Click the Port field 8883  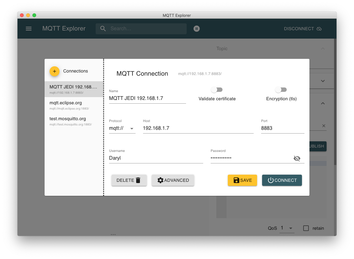(x=283, y=128)
